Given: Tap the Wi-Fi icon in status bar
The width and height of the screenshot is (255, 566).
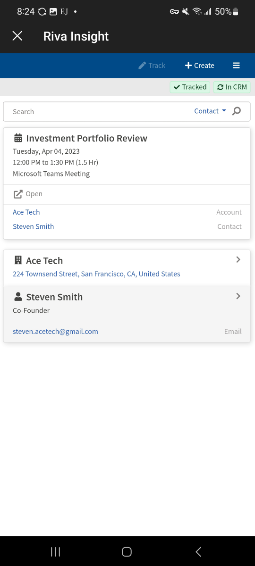Looking at the screenshot, I should click(x=197, y=12).
